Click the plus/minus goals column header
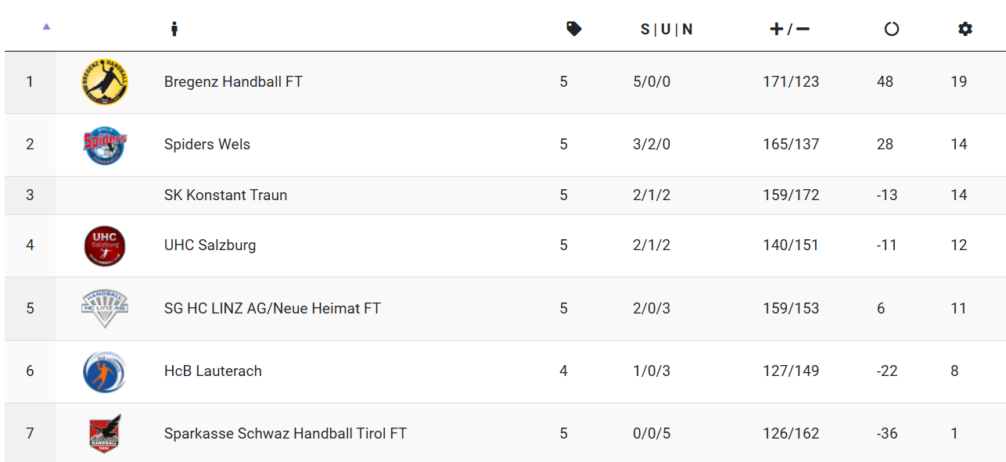 pos(789,29)
